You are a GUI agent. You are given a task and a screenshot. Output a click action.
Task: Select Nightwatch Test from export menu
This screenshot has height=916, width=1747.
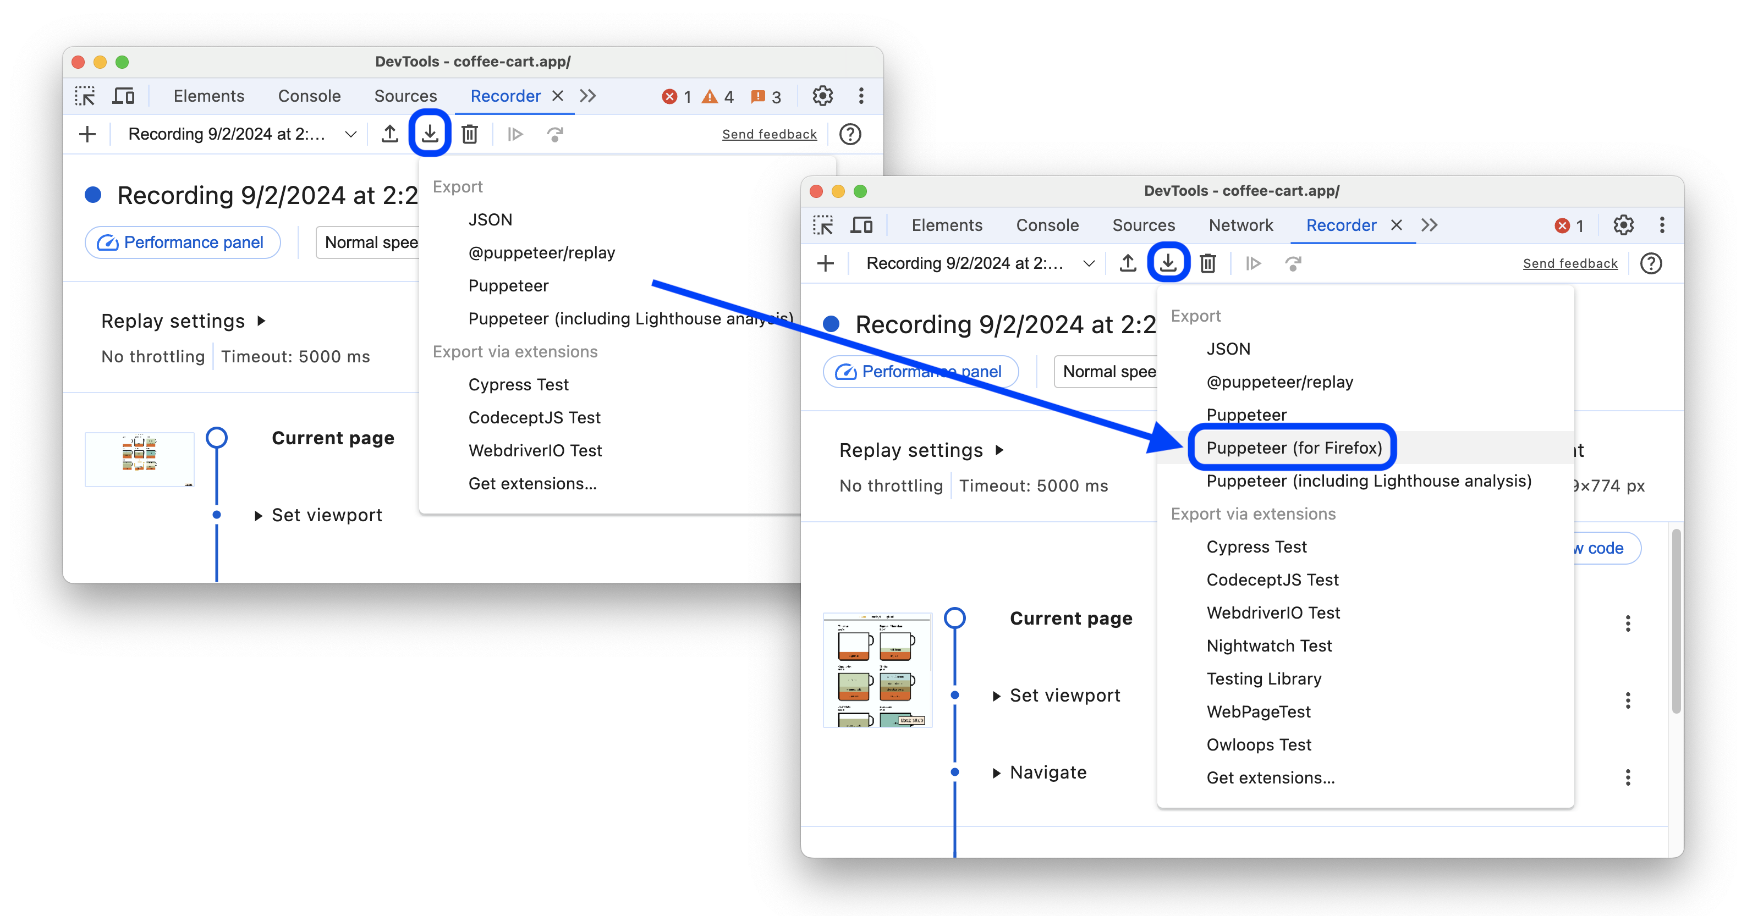[x=1268, y=644]
